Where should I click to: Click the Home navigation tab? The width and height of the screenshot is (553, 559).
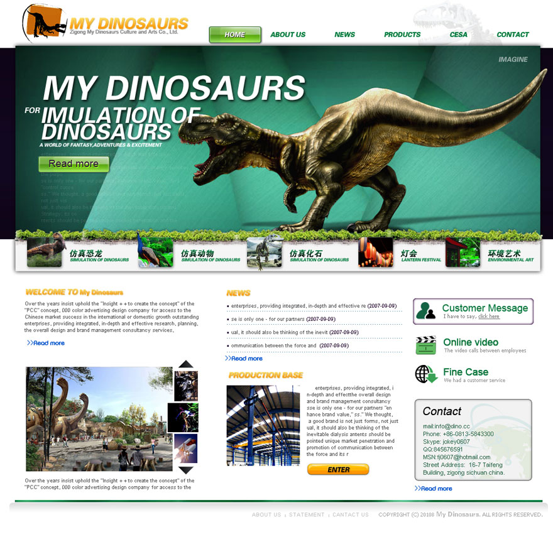pos(235,35)
